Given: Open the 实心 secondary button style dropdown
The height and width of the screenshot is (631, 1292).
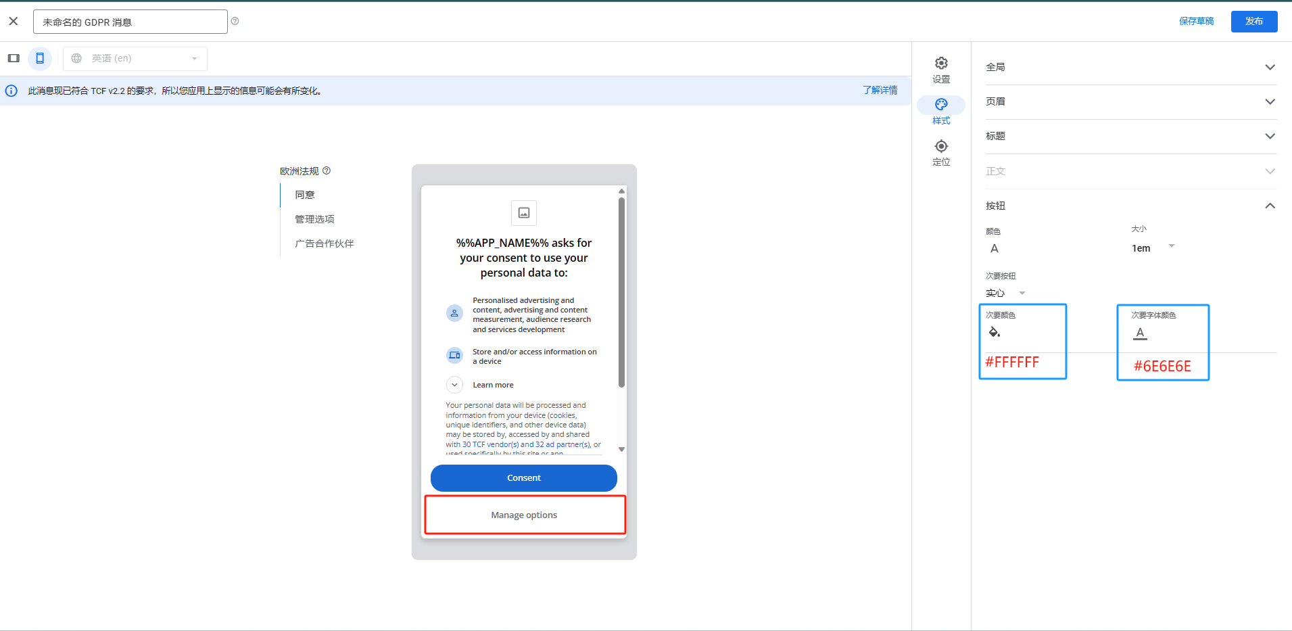Looking at the screenshot, I should click(x=1005, y=292).
